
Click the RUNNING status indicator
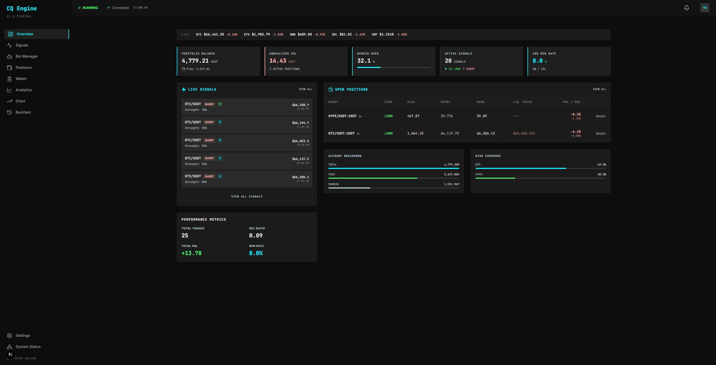point(88,8)
